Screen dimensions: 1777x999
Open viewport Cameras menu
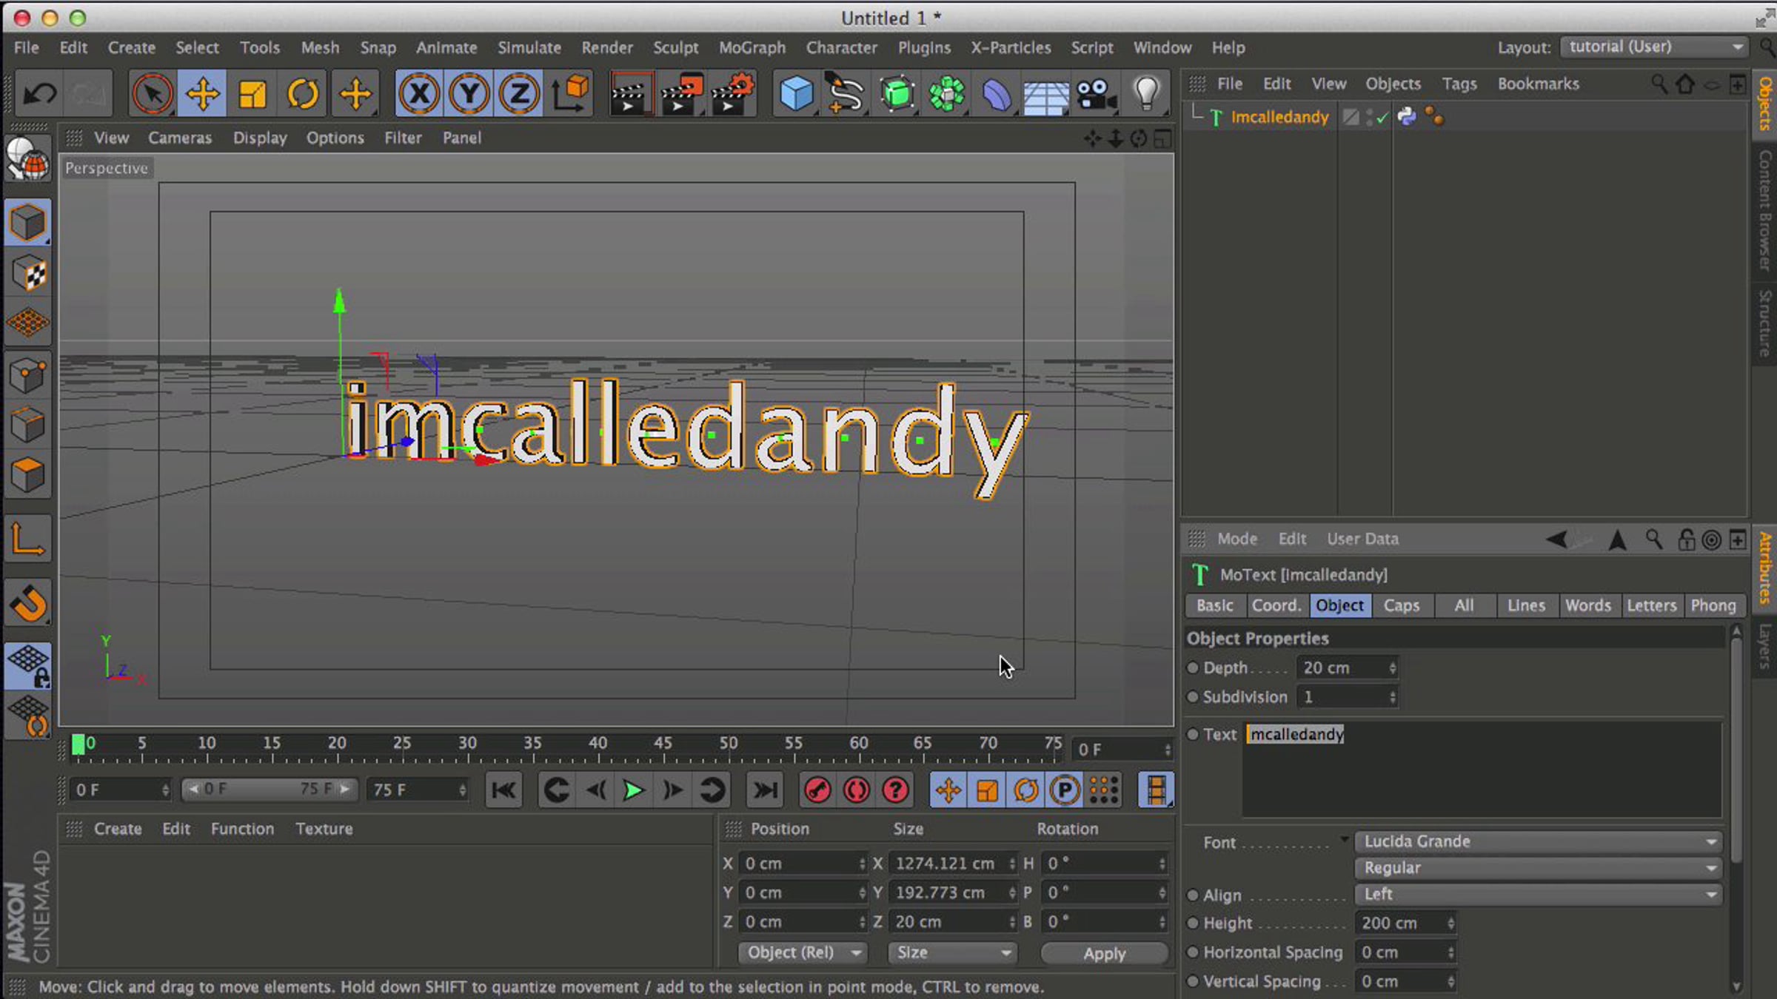pyautogui.click(x=180, y=138)
